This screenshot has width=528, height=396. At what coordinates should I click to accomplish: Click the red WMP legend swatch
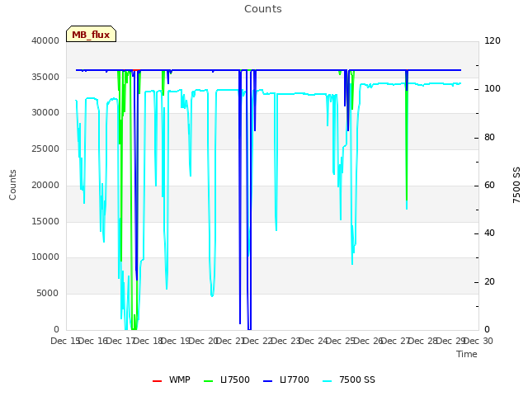point(157,380)
